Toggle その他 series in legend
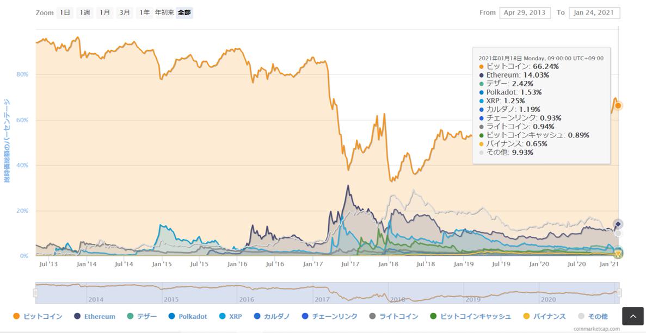This screenshot has height=333, width=646. pos(593,316)
